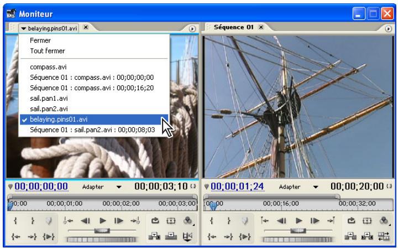Toggle Loop playback in Séquence 01 monitor
Image resolution: width=398 pixels, height=248 pixels.
coord(351,220)
